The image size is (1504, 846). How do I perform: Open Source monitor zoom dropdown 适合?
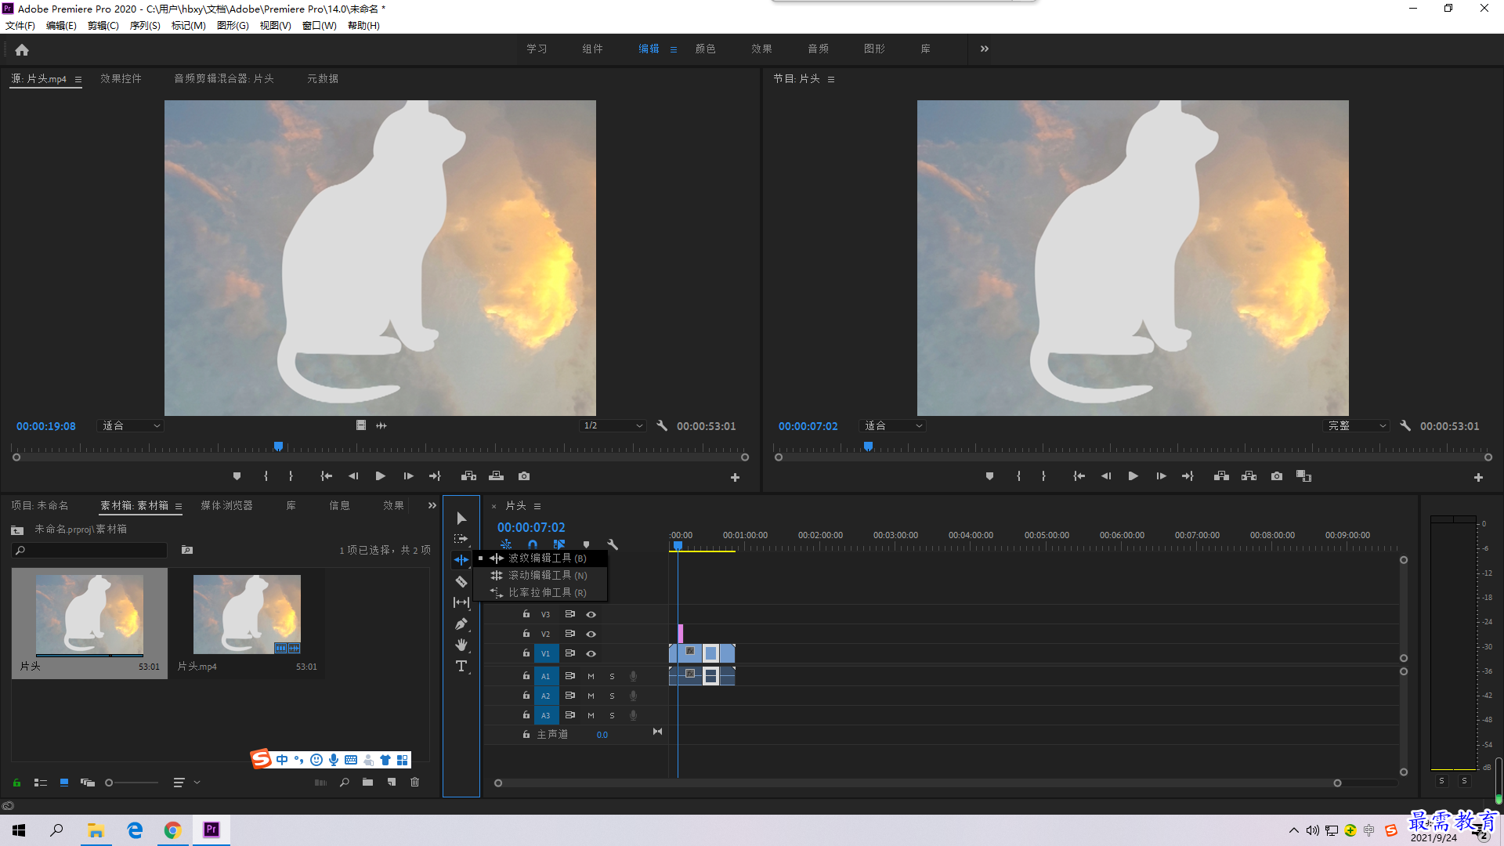click(x=130, y=426)
